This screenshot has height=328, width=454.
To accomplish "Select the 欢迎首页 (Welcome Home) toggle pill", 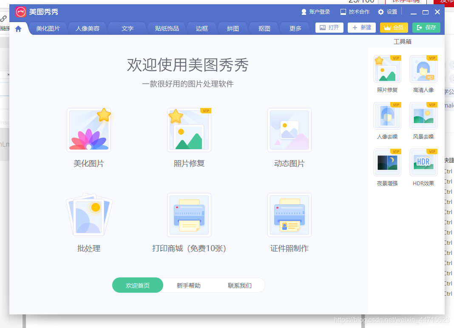I will (137, 285).
